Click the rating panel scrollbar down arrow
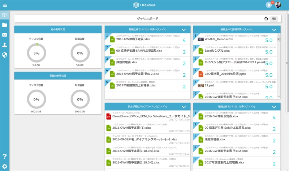 click(279, 97)
